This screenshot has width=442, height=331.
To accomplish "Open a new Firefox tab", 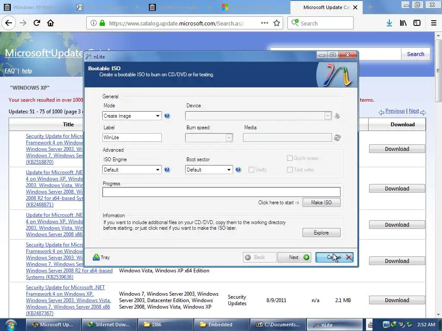I will [x=370, y=7].
